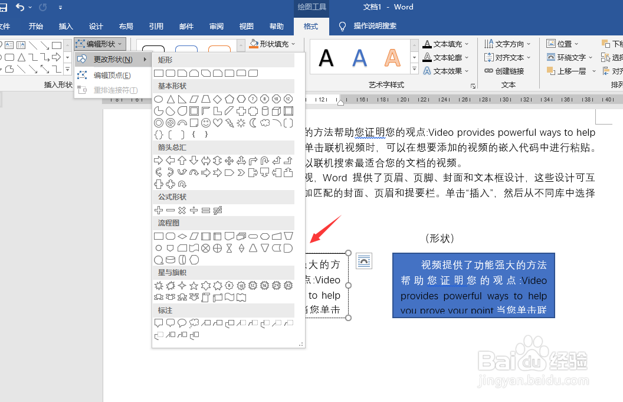623x402 pixels.
Task: Go to the 视图 ribbon tab
Action: (x=247, y=26)
